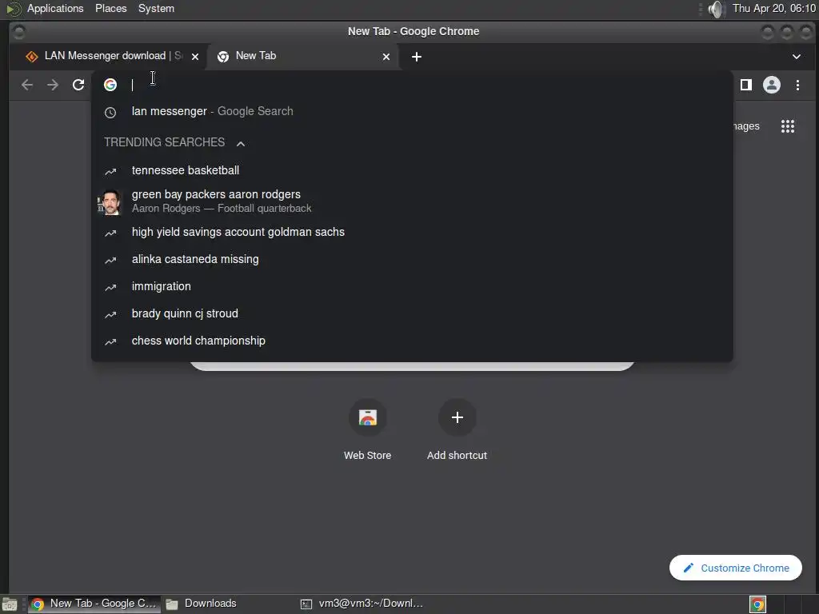Open the Web Store shortcut
This screenshot has width=819, height=614.
coord(368,429)
